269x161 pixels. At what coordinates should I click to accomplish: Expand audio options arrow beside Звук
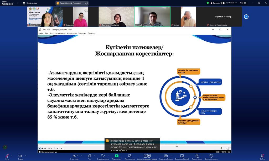click(12, 155)
